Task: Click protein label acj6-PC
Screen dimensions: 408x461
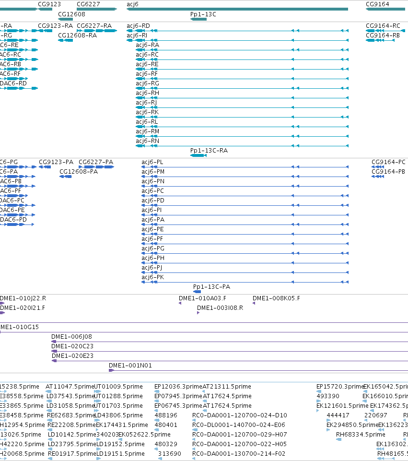Action: pyautogui.click(x=153, y=191)
